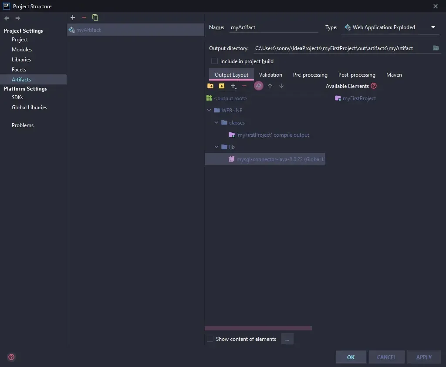Enable Include in project build checkbox
This screenshot has width=446, height=367.
[214, 61]
